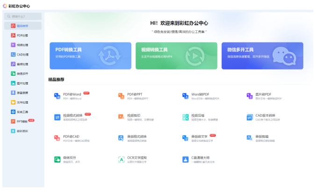The height and width of the screenshot is (192, 316).
Task: Select 视频处理 sidebar icon
Action: click(x=13, y=45)
